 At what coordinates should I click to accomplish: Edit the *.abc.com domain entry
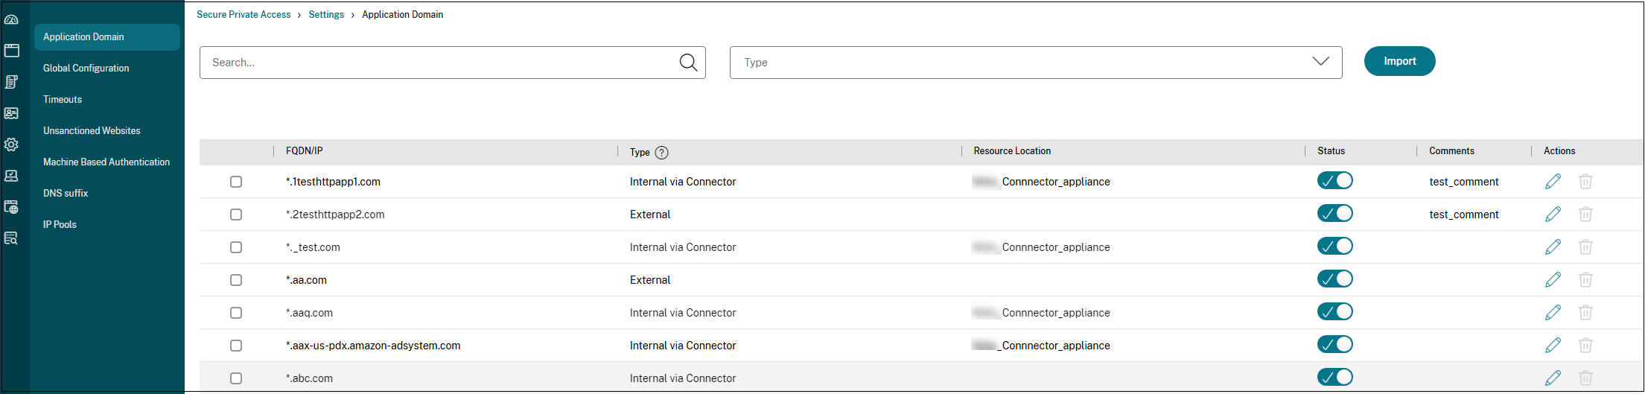tap(1553, 378)
